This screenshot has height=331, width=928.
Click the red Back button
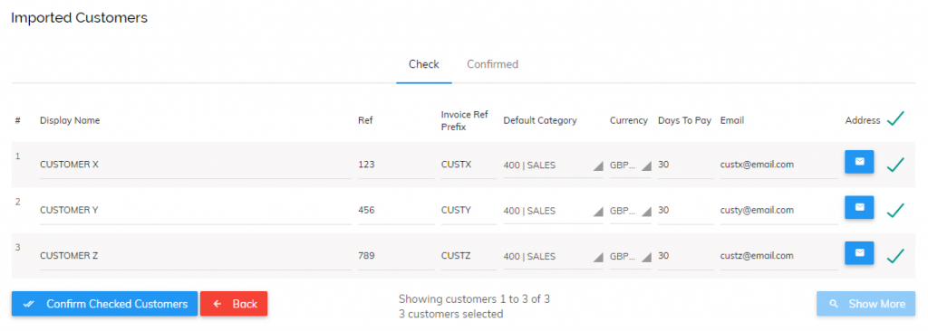click(x=234, y=304)
